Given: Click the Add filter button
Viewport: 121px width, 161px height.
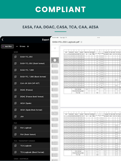Looking at the screenshot, I should point(7,47).
